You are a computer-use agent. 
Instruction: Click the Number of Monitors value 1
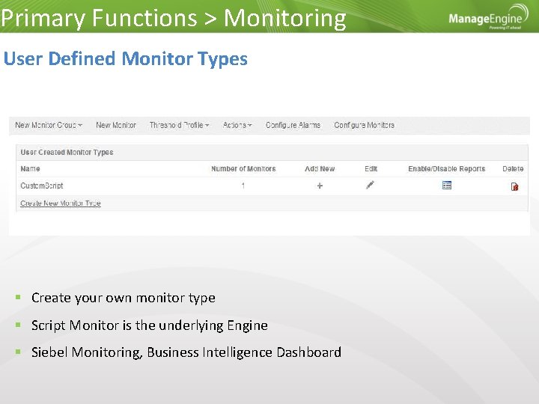click(x=243, y=186)
